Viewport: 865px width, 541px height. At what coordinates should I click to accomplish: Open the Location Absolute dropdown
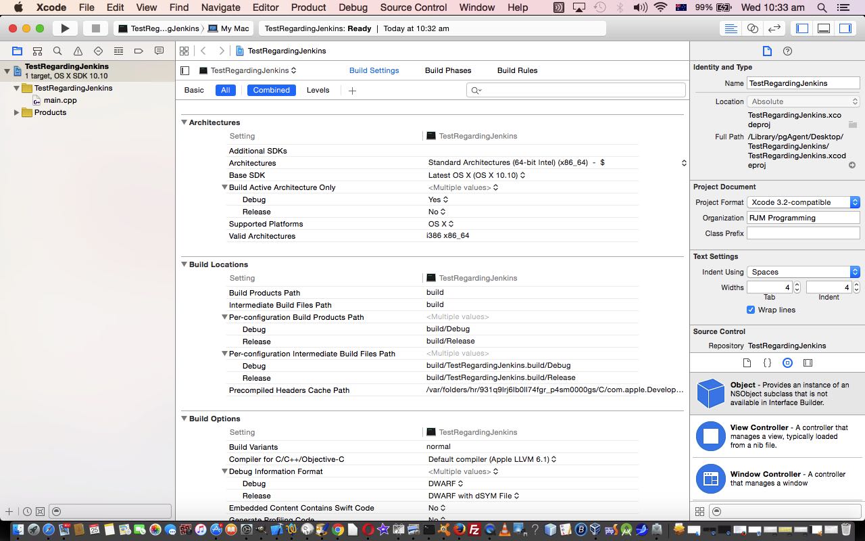pos(803,101)
